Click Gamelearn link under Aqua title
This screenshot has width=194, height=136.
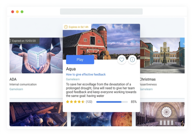click(x=73, y=79)
